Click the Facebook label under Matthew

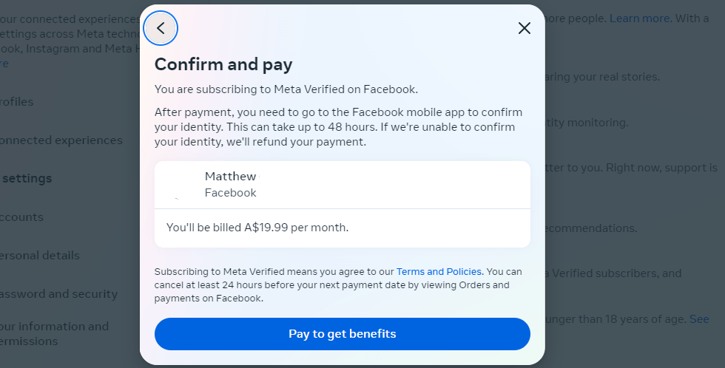pos(230,193)
